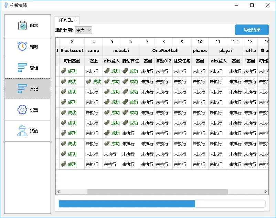
Task: Select the 管理 label in the sidebar
Action: pyautogui.click(x=34, y=68)
